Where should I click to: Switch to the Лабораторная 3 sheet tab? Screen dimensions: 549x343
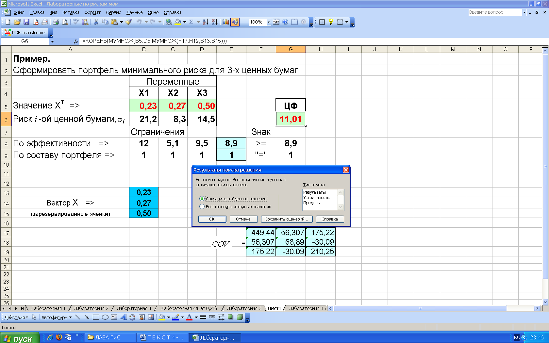(244, 308)
